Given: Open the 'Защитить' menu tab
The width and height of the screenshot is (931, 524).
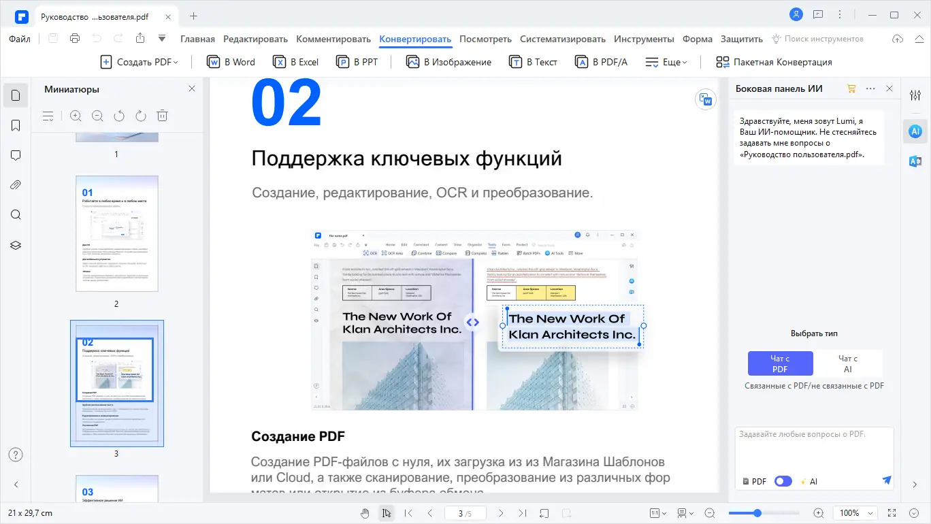Looking at the screenshot, I should [741, 39].
